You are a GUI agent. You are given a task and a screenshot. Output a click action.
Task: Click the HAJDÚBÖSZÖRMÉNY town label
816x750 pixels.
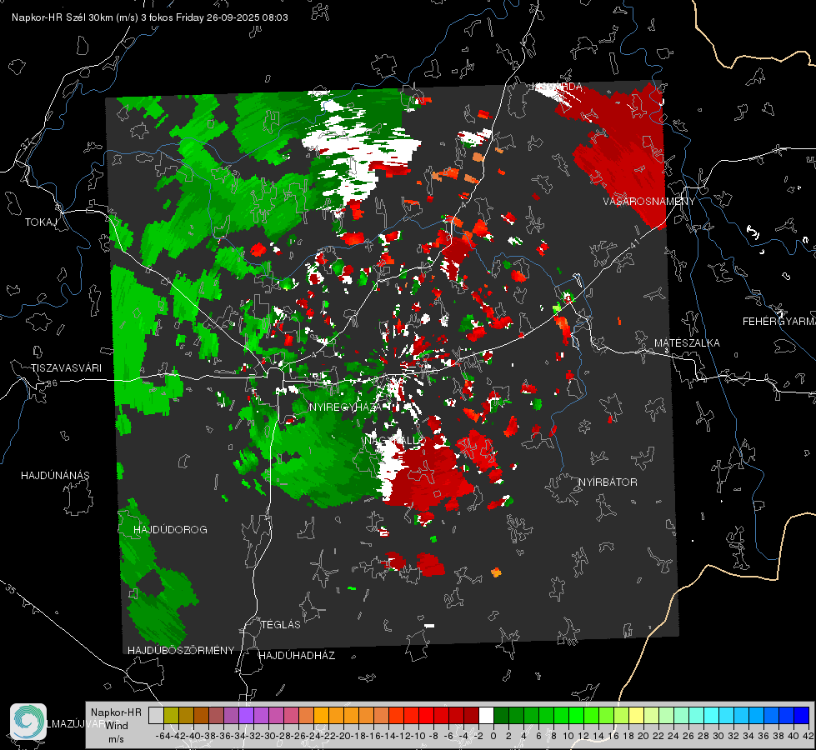[x=181, y=651]
